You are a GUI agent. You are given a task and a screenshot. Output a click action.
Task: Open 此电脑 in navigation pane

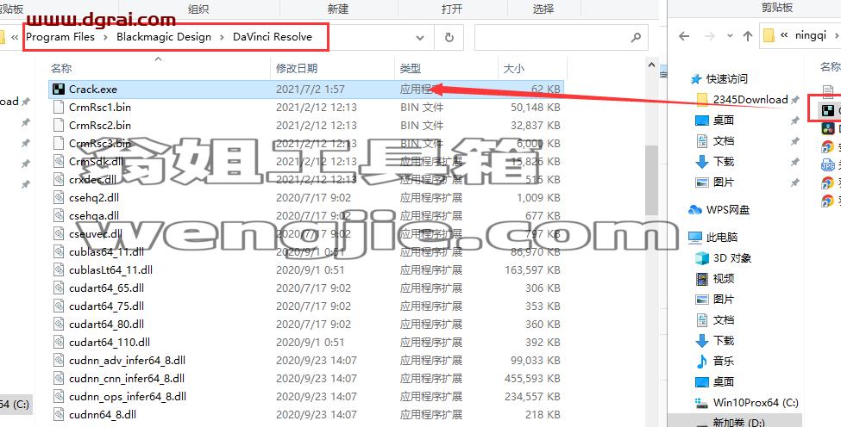pos(713,237)
